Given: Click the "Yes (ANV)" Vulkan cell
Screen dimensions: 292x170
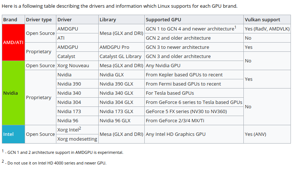Looking at the screenshot, I should (x=255, y=134).
